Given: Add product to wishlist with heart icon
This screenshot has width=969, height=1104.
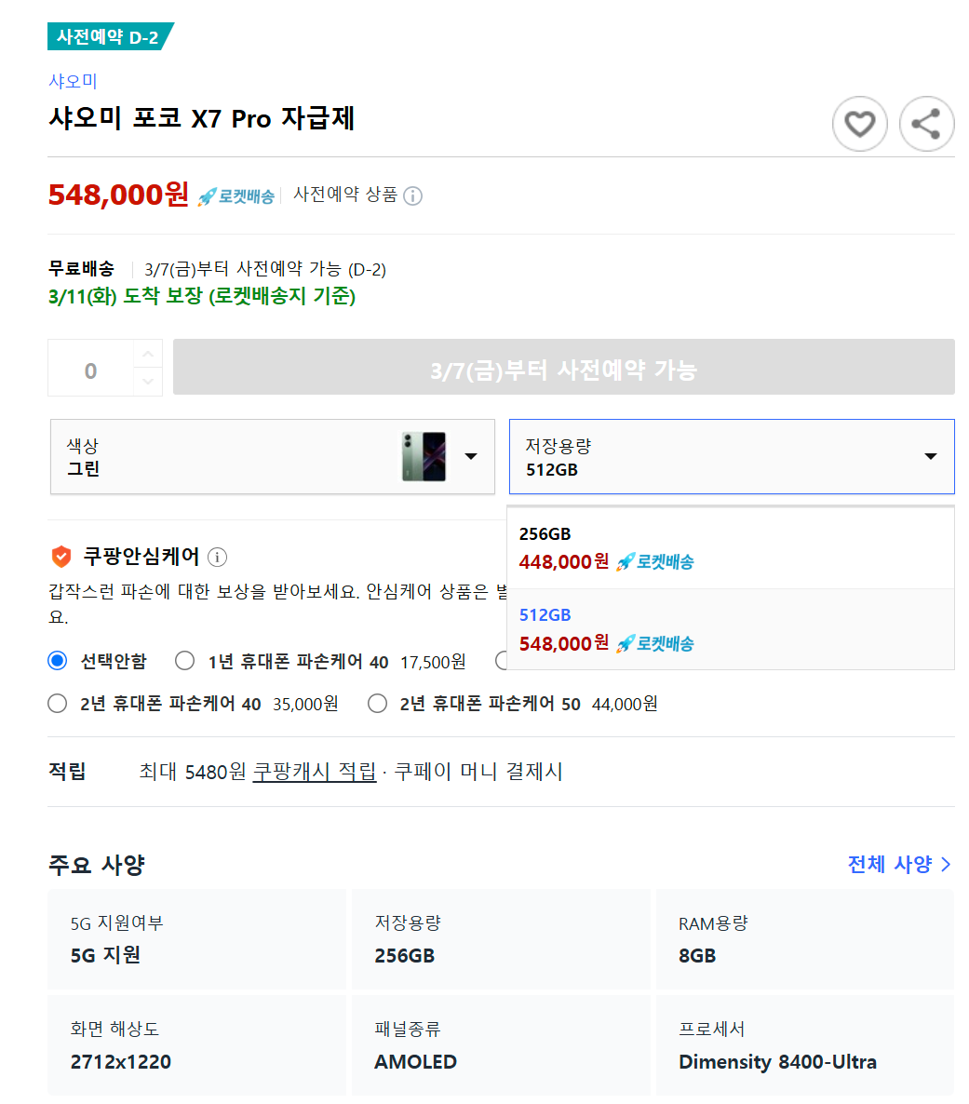Looking at the screenshot, I should (859, 124).
